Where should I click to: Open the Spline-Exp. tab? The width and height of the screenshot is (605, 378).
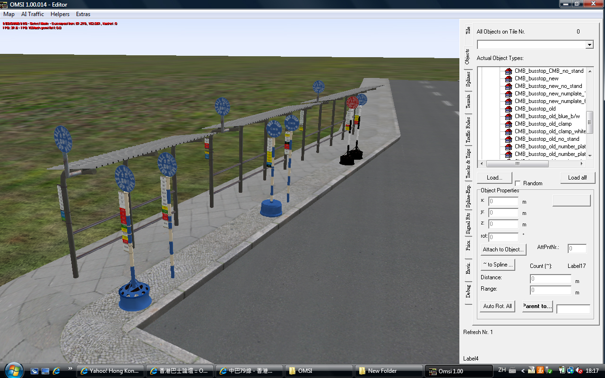pos(468,196)
